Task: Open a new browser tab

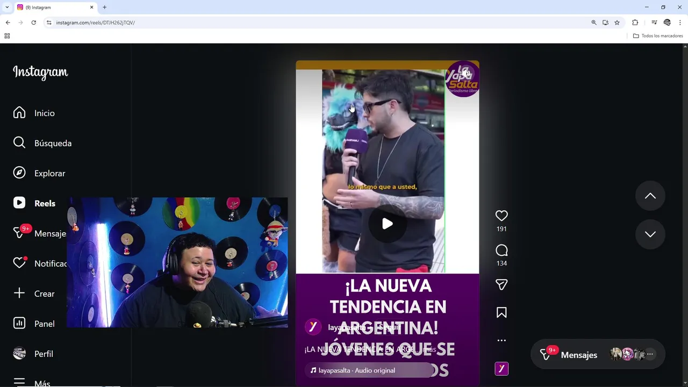Action: (104, 8)
